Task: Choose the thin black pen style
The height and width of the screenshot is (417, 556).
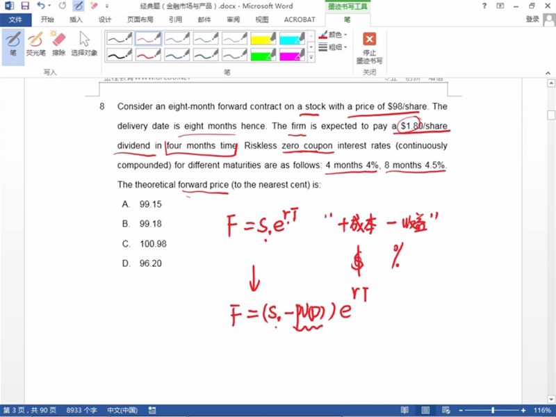Action: [120, 38]
